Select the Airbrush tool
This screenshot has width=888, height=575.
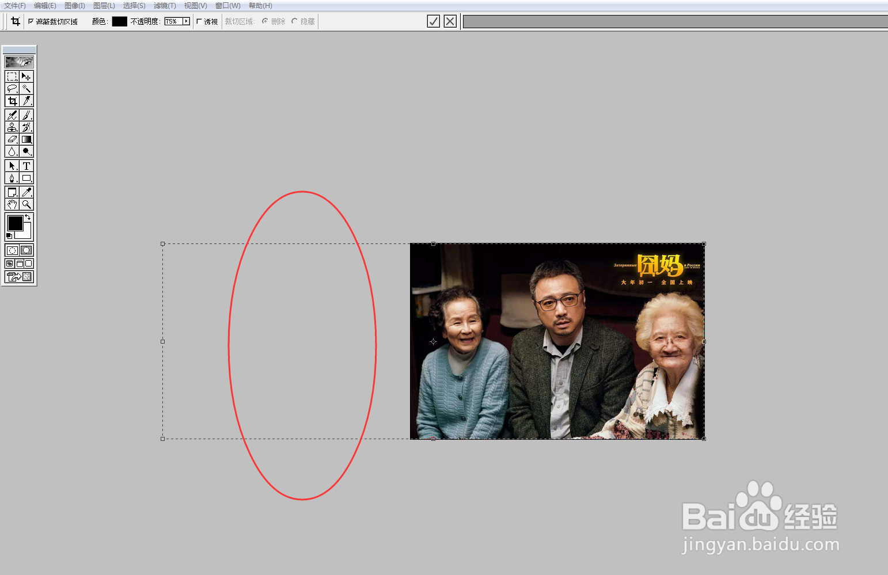[12, 116]
